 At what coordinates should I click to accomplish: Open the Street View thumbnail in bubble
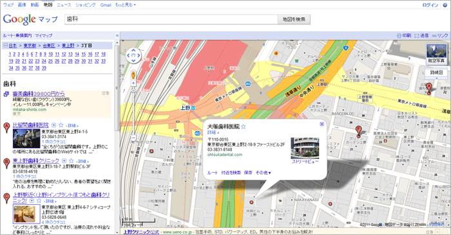point(305,148)
